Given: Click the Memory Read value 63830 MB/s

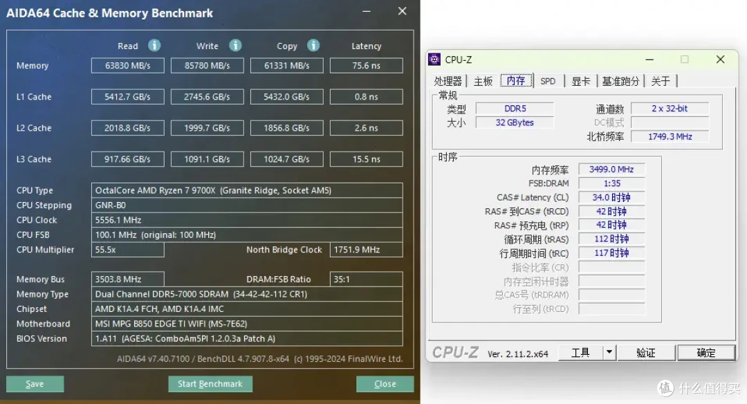Looking at the screenshot, I should coord(128,65).
